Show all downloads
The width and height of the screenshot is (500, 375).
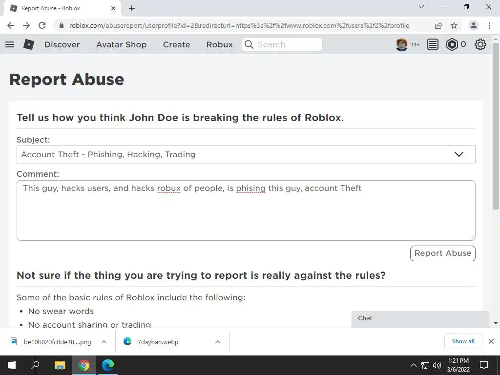pyautogui.click(x=463, y=341)
